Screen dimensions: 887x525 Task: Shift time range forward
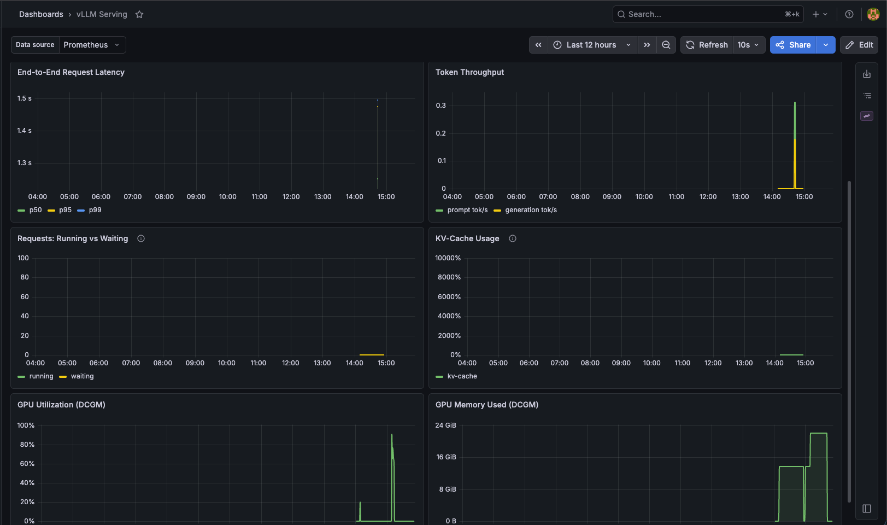pyautogui.click(x=647, y=45)
